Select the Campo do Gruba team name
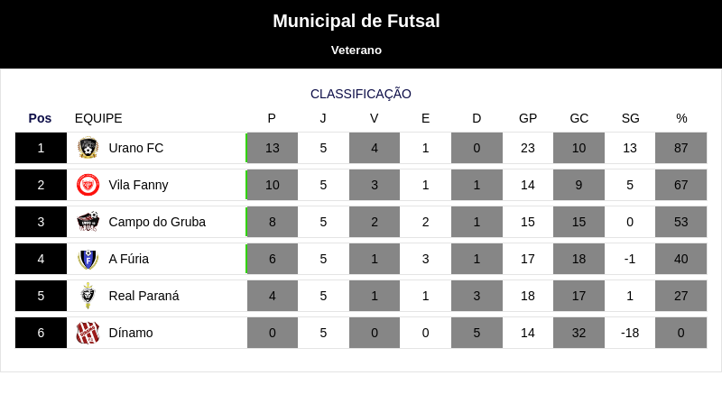 point(157,222)
